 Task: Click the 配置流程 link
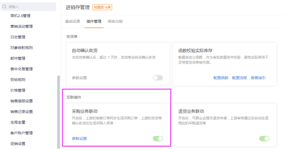(x=239, y=78)
